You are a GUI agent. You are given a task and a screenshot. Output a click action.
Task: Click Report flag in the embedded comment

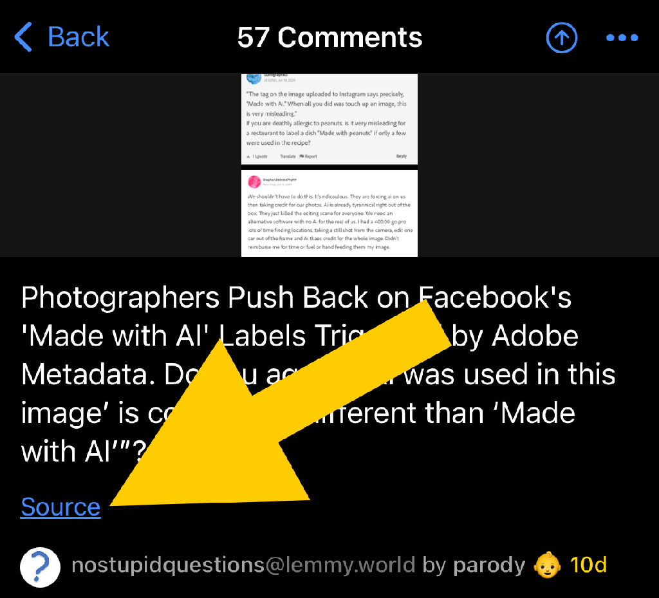pyautogui.click(x=308, y=156)
